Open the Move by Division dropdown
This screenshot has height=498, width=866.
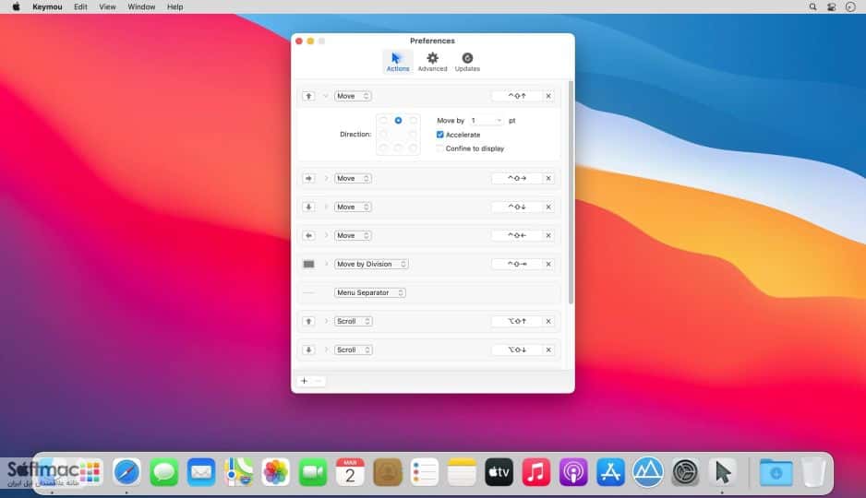371,264
